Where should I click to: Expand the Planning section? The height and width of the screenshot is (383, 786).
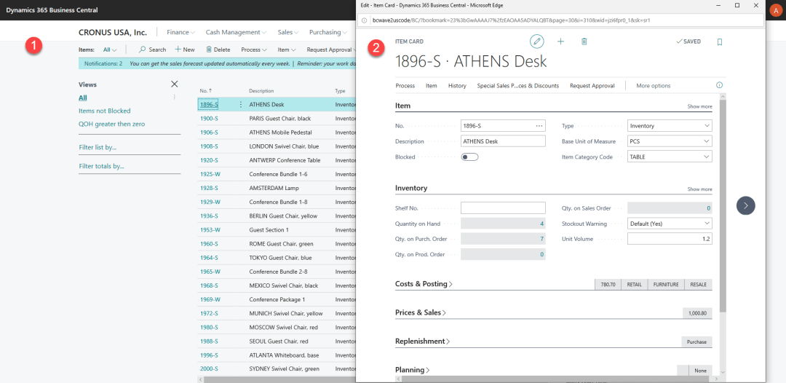pos(413,370)
